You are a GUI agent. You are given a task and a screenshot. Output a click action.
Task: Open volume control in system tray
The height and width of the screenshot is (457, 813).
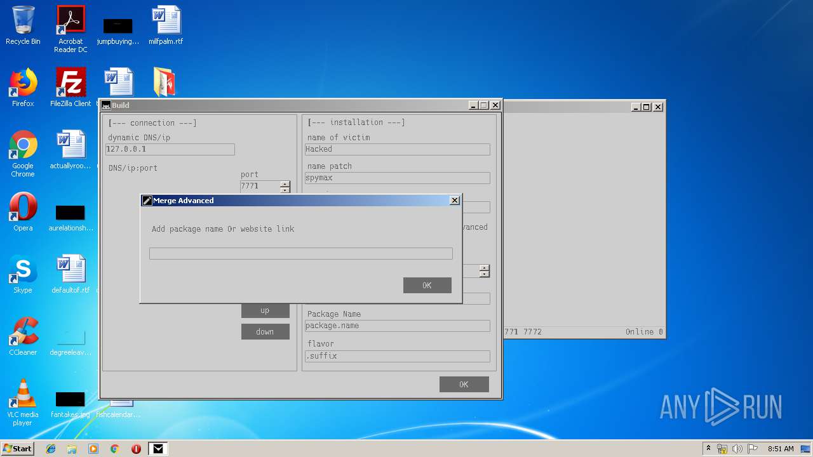point(737,449)
